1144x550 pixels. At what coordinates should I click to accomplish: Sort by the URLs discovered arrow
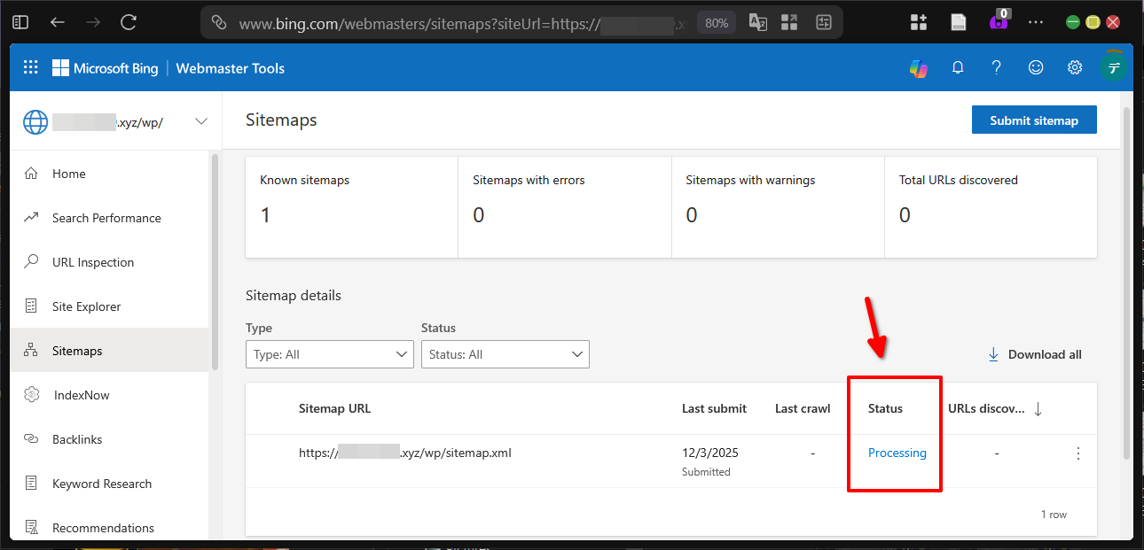(1037, 409)
